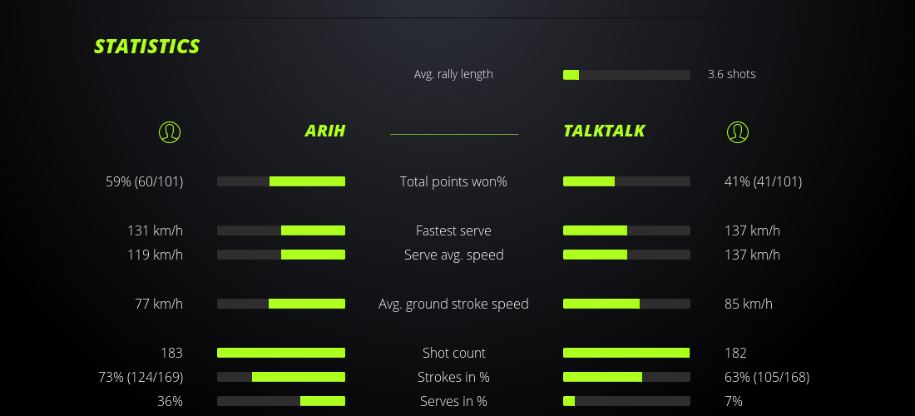
Task: Click TALKTALK's player avatar icon
Action: [x=737, y=131]
